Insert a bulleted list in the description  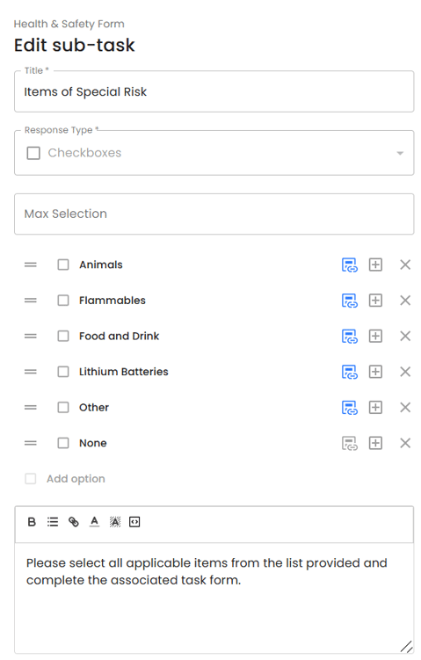click(53, 522)
